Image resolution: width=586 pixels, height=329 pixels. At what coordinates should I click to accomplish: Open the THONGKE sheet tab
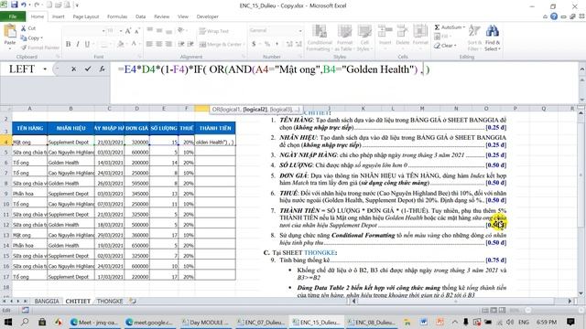(x=110, y=301)
